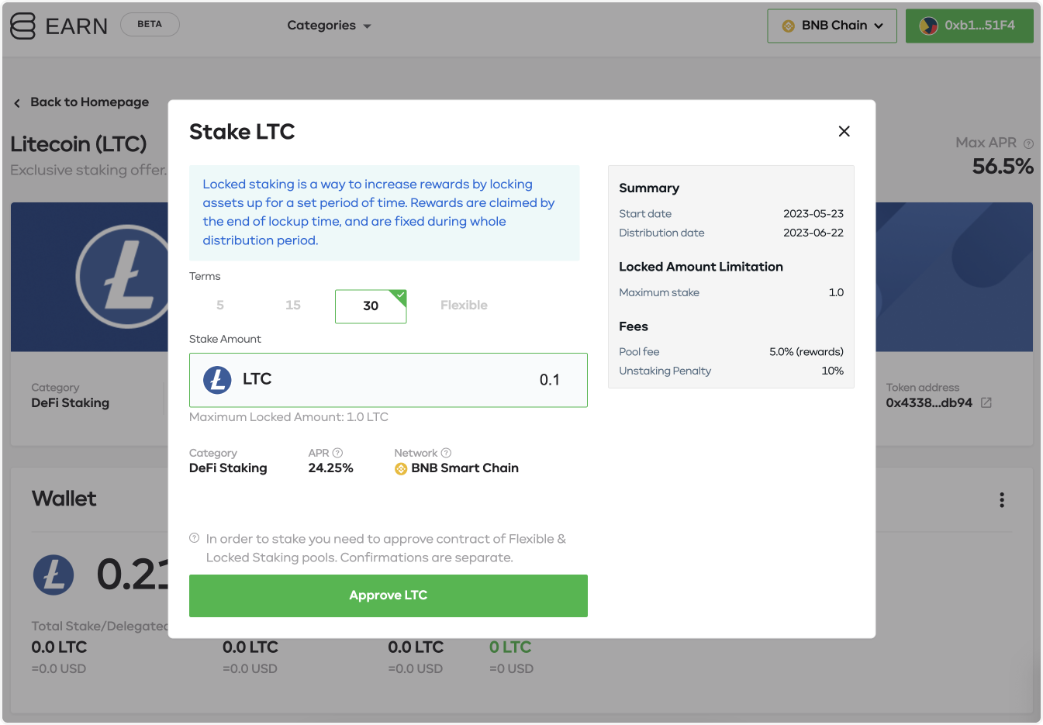The image size is (1043, 725).
Task: Click 'Maximum Locked Amount: 1.0 LTC' text
Action: [x=288, y=417]
